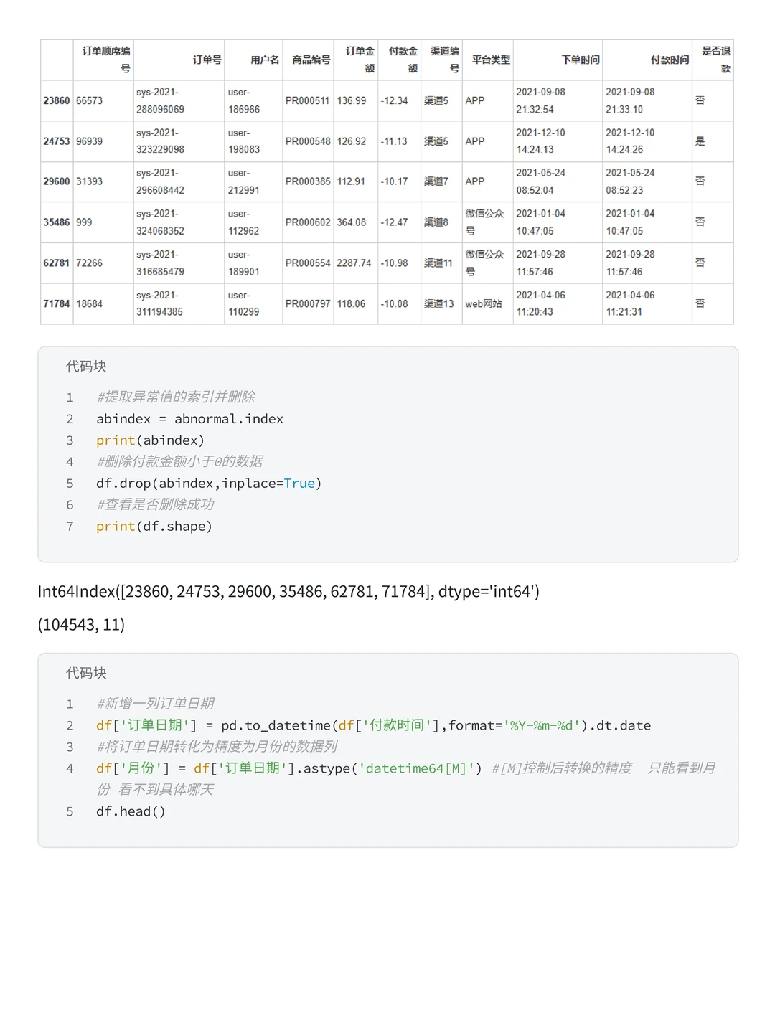Click the pd.to_datetime code line
The width and height of the screenshot is (775, 1033).
coord(374,725)
